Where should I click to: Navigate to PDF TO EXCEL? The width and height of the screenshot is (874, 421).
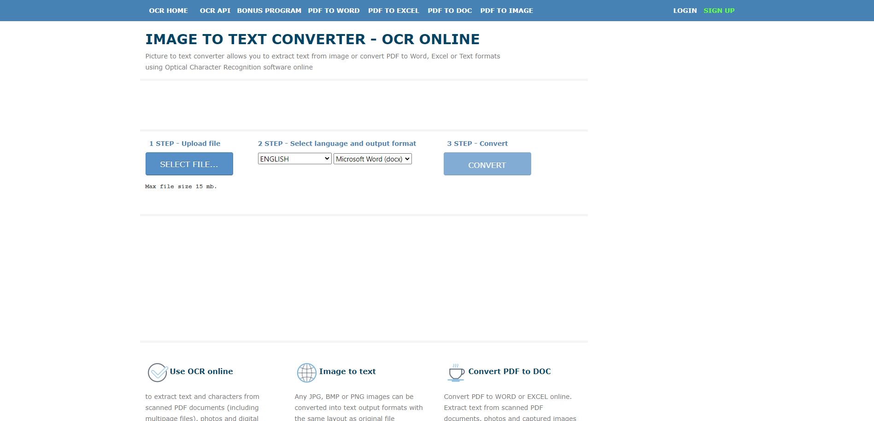click(394, 11)
